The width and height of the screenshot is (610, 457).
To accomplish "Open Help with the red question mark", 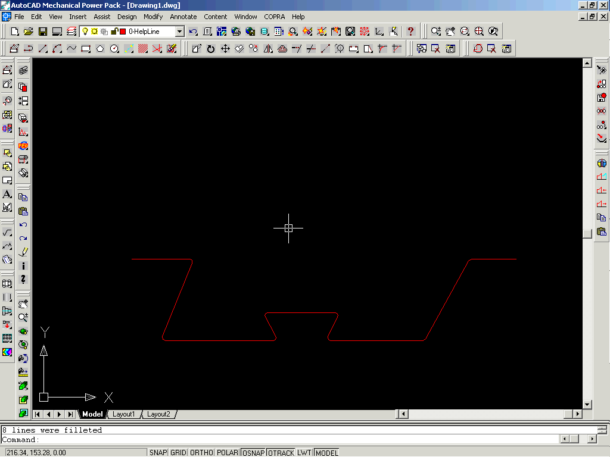I will 410,32.
